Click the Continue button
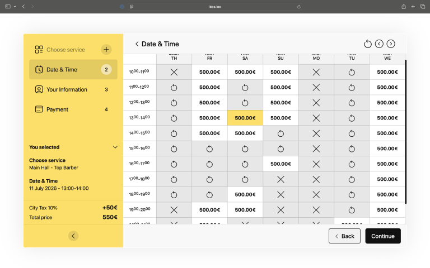 click(383, 236)
